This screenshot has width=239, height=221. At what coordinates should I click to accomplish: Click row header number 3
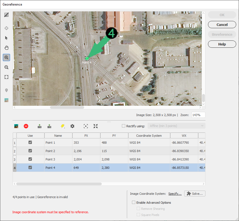(x=15, y=160)
